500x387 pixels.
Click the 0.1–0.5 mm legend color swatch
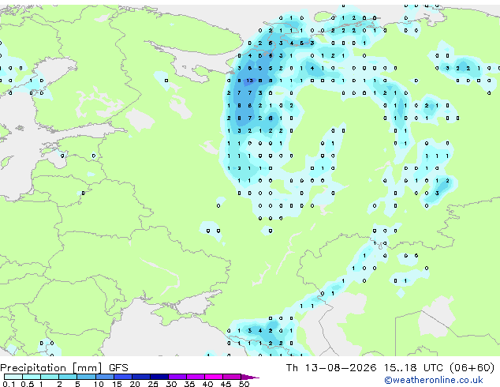[x=13, y=377]
